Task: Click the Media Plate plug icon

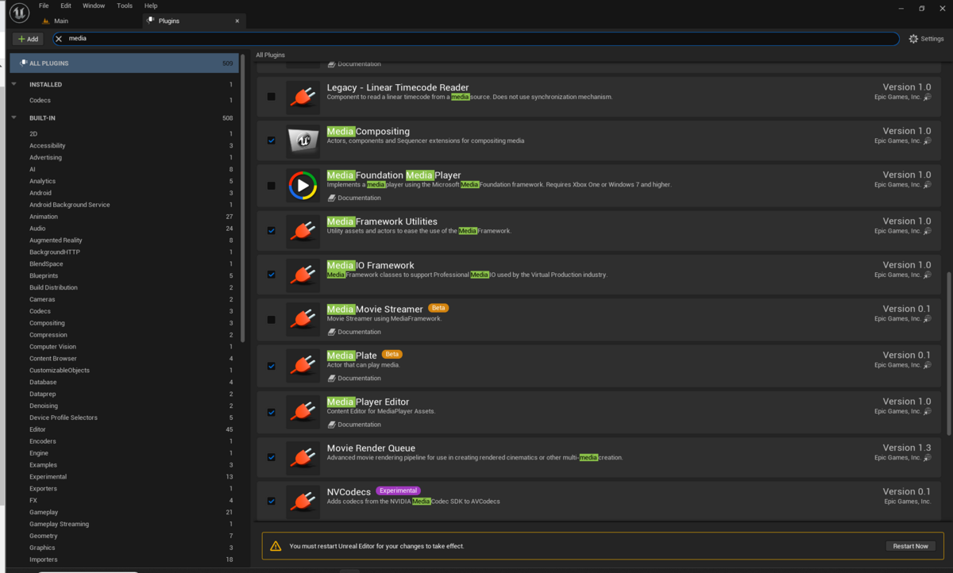Action: [303, 365]
